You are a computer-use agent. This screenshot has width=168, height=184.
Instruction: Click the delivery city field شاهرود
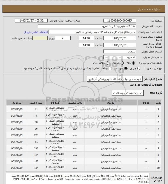point(120,57)
